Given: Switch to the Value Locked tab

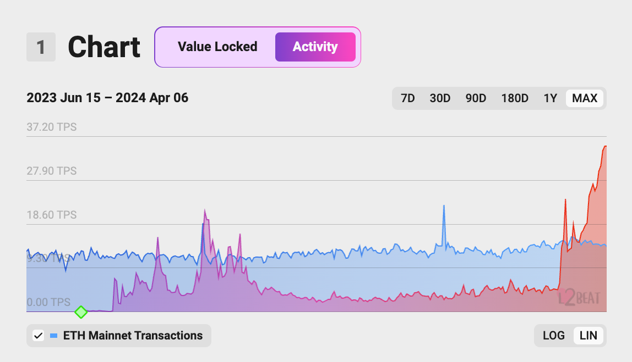Looking at the screenshot, I should tap(217, 47).
